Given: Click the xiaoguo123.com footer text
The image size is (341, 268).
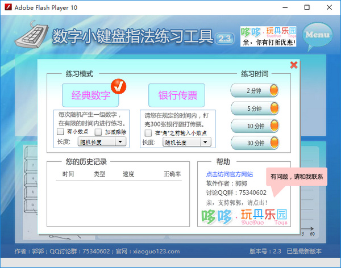Looking at the screenshot, I should (x=156, y=252).
